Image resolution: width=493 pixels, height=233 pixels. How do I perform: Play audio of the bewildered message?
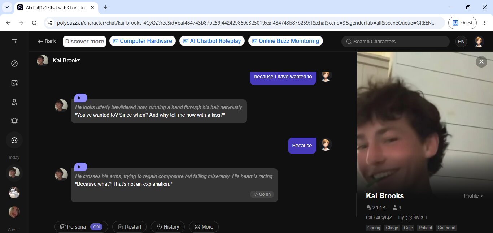tap(80, 98)
